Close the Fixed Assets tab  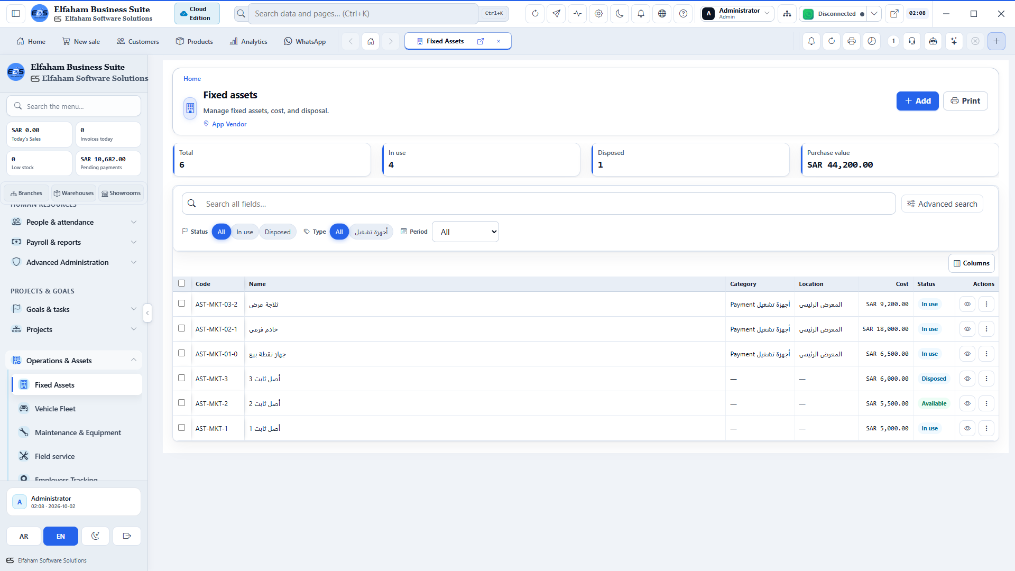click(499, 41)
